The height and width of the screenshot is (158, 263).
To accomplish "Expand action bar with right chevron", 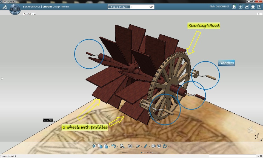I will [171, 146].
